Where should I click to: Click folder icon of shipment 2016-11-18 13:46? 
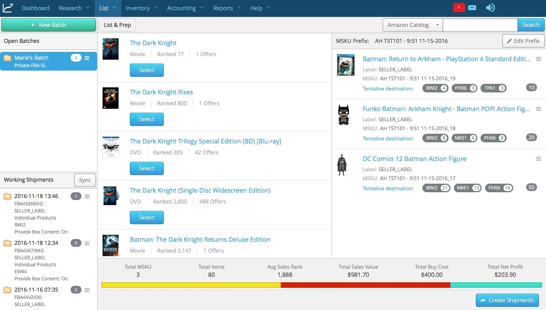tap(7, 196)
